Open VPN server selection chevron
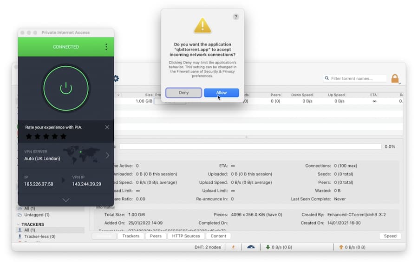Image resolution: width=418 pixels, height=262 pixels. (x=107, y=155)
